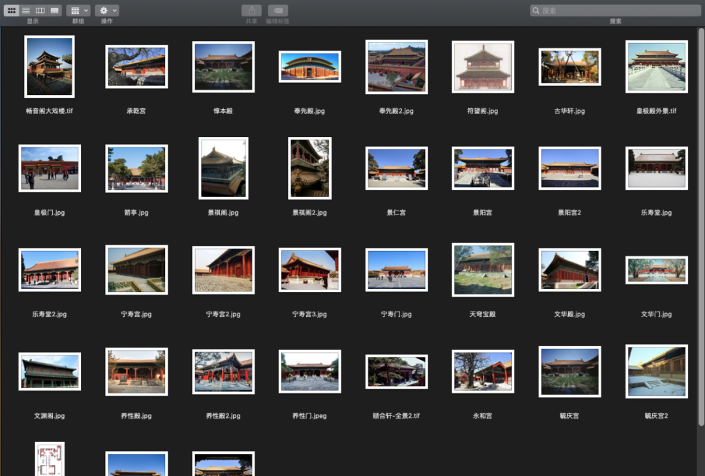Open the 群组 grouping dropdown

coord(78,10)
